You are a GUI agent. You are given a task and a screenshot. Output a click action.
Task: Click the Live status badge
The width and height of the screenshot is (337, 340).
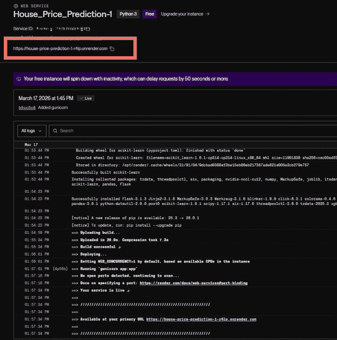click(x=86, y=98)
